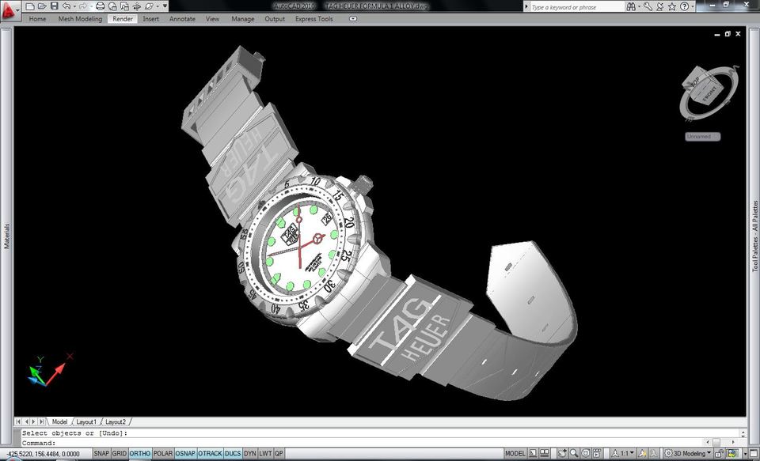This screenshot has width=760, height=461.
Task: Toggle DYN dynamic input mode
Action: click(249, 453)
